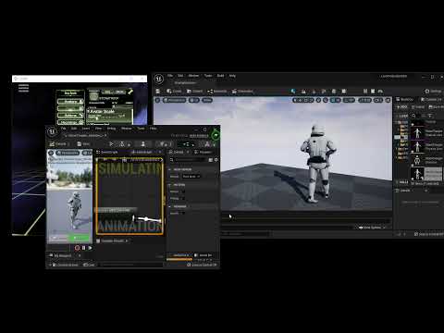
Task: Open Debug menu in animation blueprint window
Action: pyautogui.click(x=111, y=129)
